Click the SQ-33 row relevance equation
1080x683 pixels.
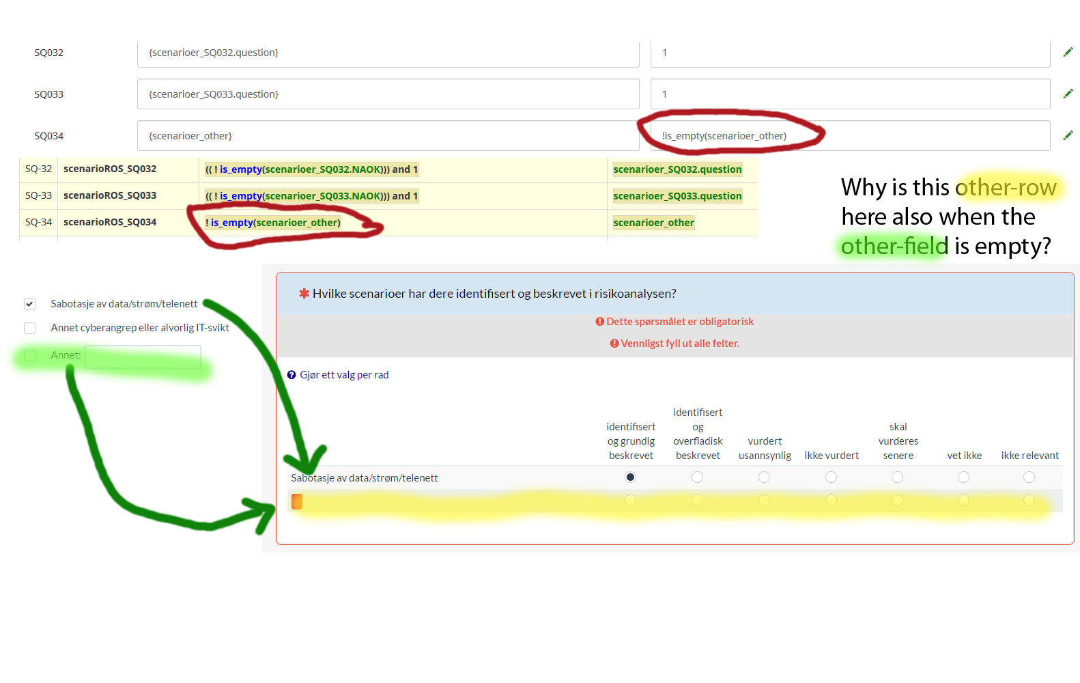coord(311,196)
